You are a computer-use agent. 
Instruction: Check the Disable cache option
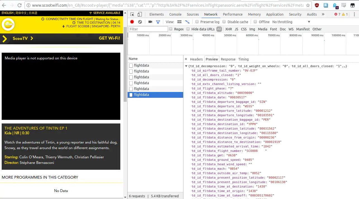tap(224, 22)
